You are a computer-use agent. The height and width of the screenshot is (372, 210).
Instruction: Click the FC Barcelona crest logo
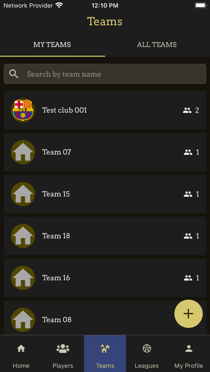(x=23, y=110)
